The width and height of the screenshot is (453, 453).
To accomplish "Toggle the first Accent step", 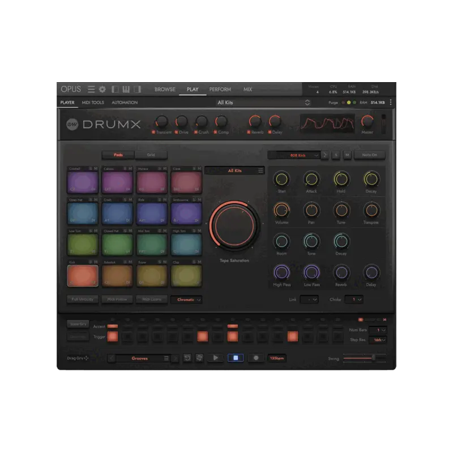I will click(x=112, y=326).
